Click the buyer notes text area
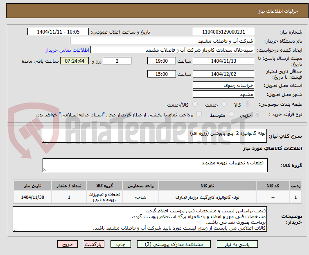 click(140, 219)
